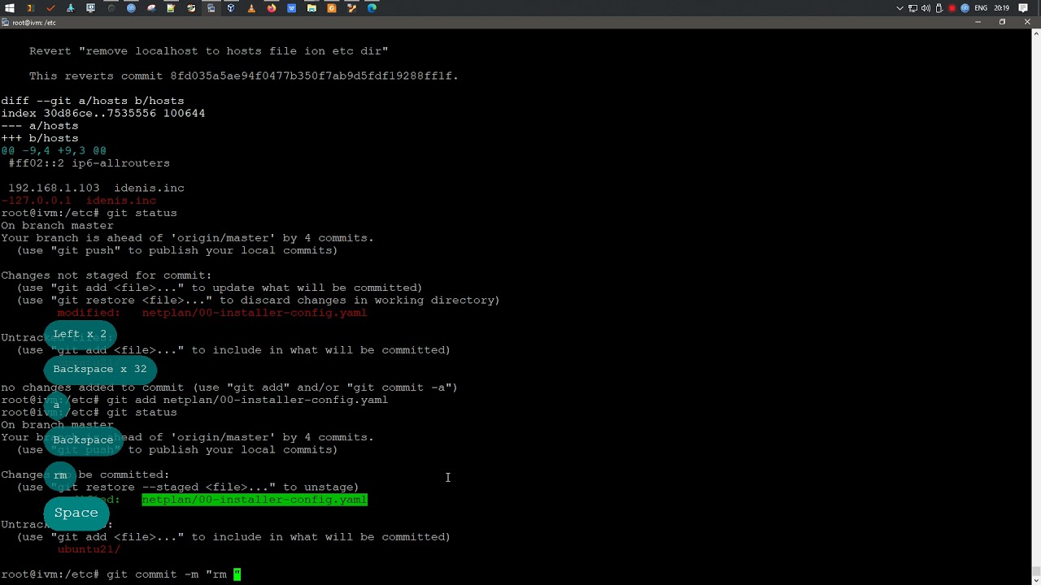Click the 'no changes added to commit' line
The height and width of the screenshot is (585, 1041).
point(229,388)
